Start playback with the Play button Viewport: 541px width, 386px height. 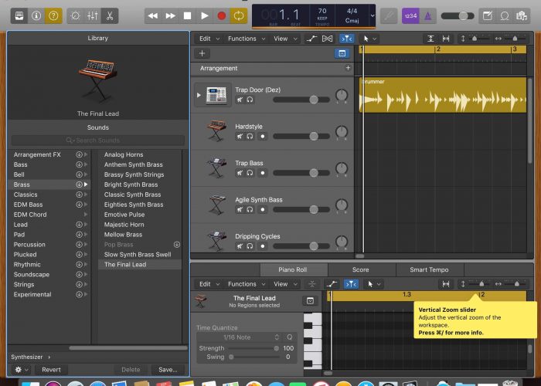(205, 16)
